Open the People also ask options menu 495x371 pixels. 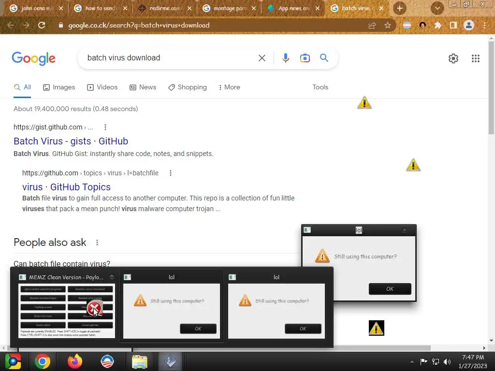tap(97, 243)
